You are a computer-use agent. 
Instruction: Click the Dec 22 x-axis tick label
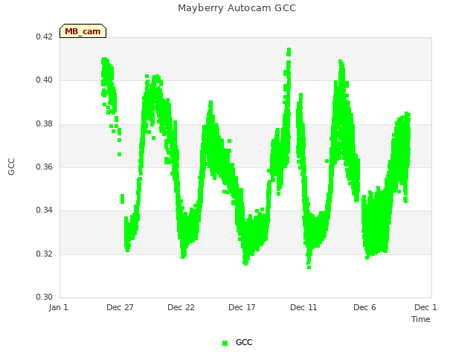click(x=181, y=307)
